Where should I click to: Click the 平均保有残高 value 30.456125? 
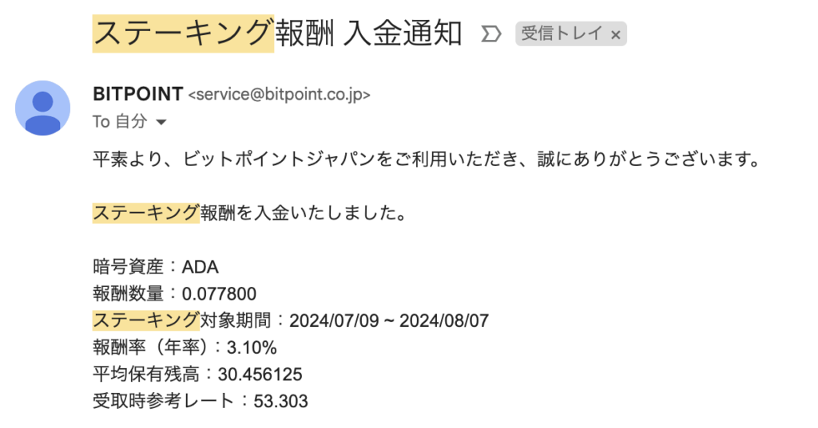[x=260, y=375]
